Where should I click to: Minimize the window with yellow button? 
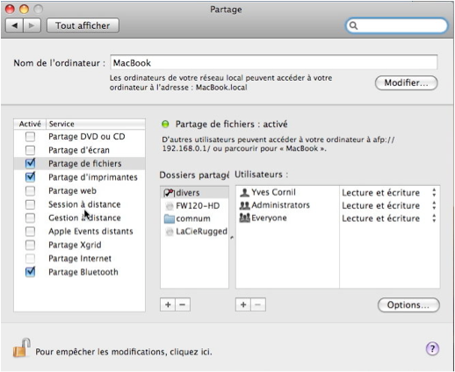[x=24, y=10]
